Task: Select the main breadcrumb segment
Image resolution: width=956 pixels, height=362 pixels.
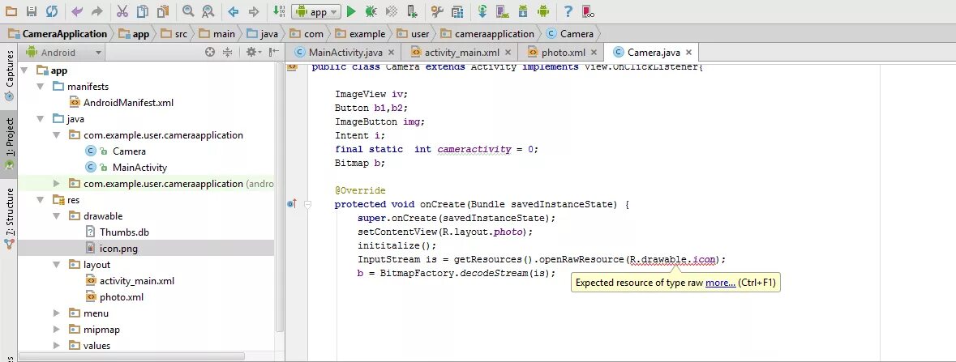Action: point(217,34)
